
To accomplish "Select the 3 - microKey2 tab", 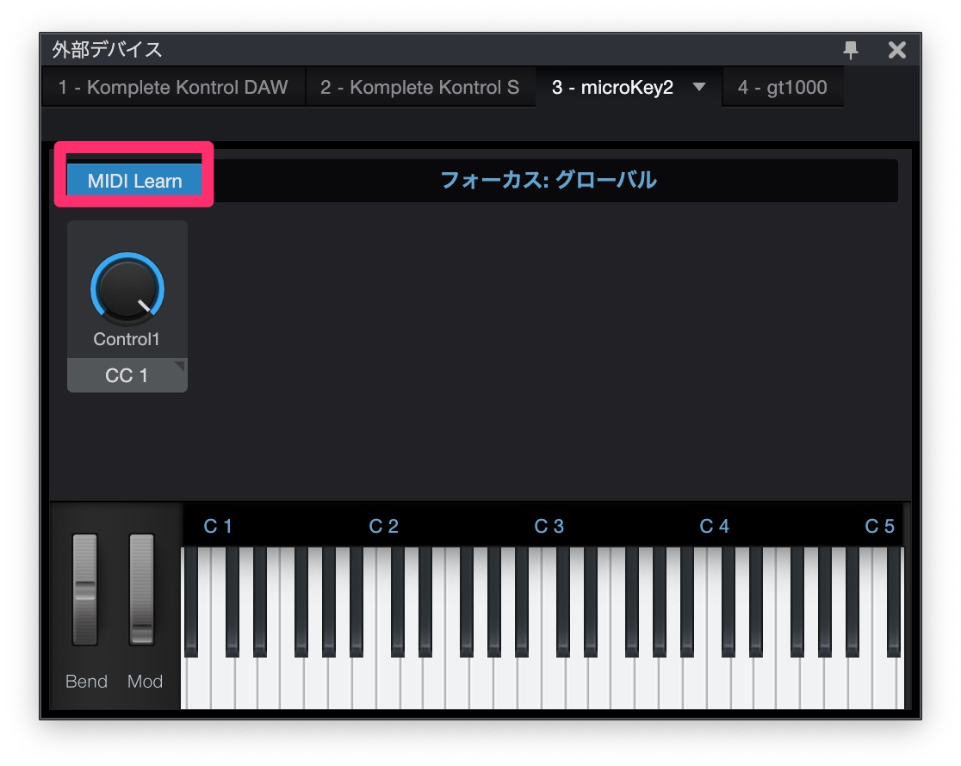I will (x=613, y=88).
